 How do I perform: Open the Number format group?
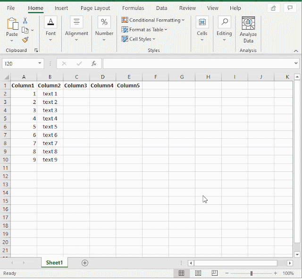pyautogui.click(x=104, y=28)
